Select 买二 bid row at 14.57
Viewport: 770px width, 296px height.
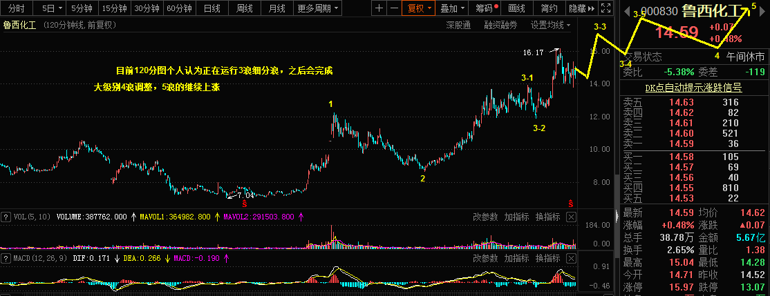693,167
